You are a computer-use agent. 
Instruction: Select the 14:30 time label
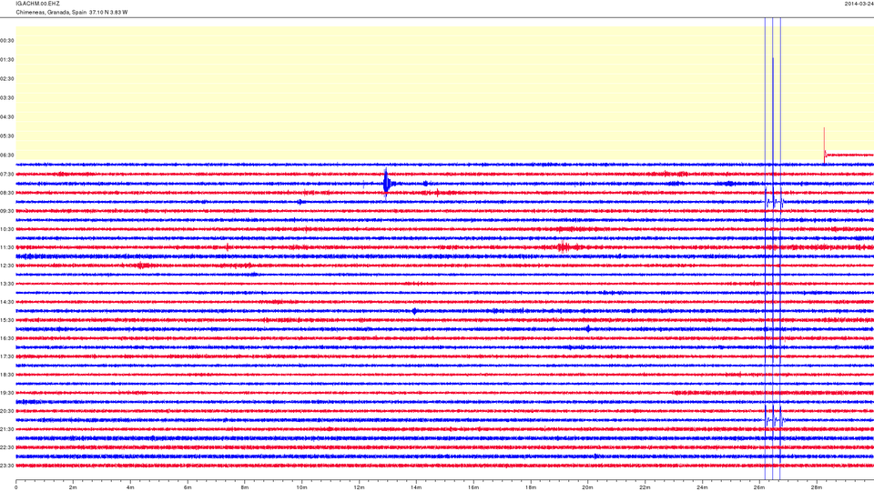7,302
